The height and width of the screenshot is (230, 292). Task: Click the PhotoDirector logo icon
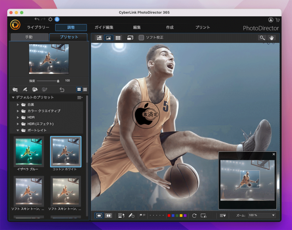click(15, 25)
